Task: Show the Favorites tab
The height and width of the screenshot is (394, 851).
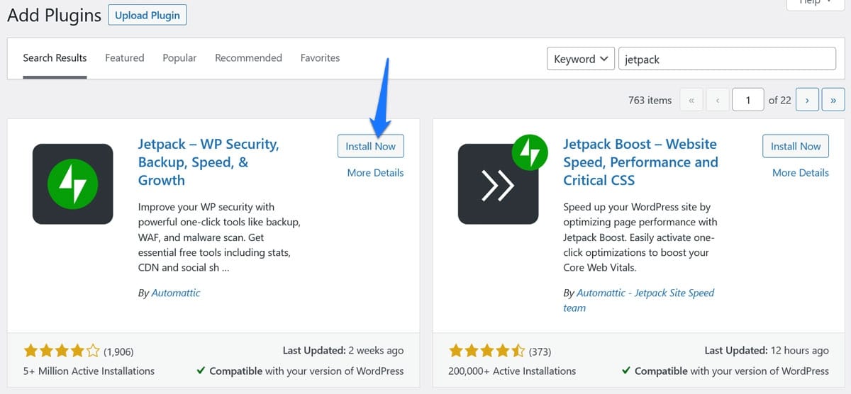Action: click(x=320, y=58)
